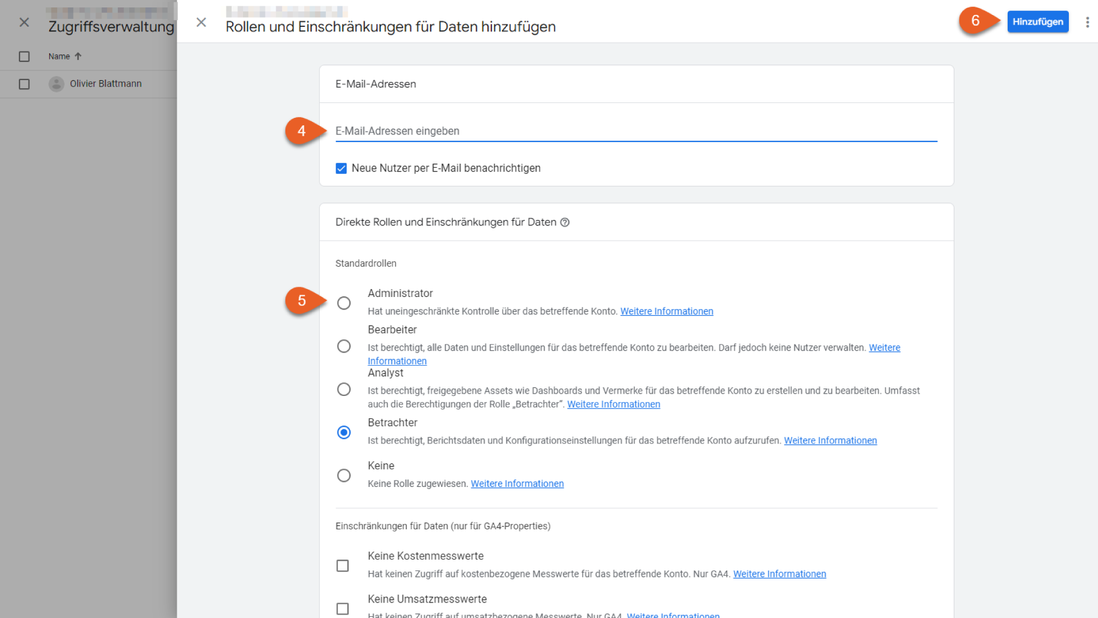Open the three-dot more options menu

coord(1087,22)
